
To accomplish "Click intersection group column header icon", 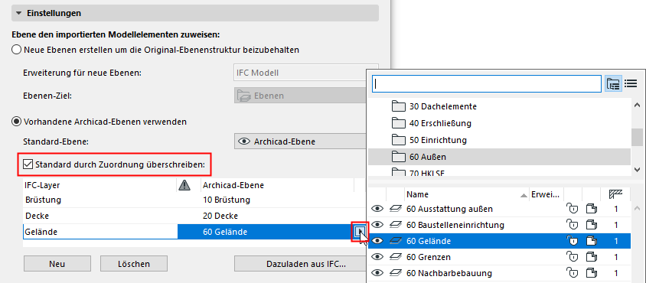I will tap(615, 194).
